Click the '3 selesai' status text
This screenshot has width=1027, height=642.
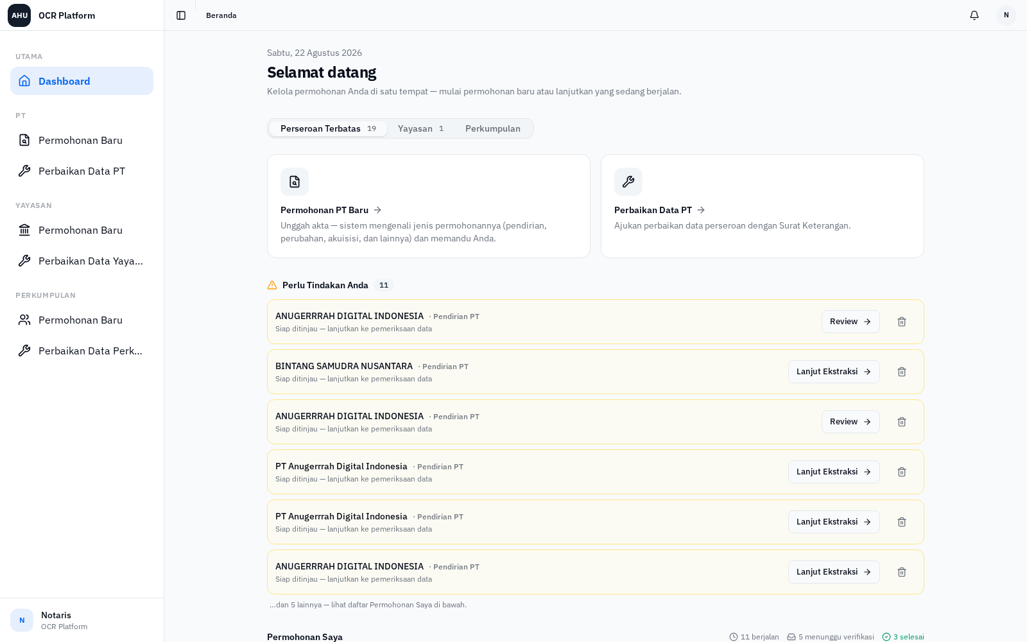pyautogui.click(x=909, y=637)
